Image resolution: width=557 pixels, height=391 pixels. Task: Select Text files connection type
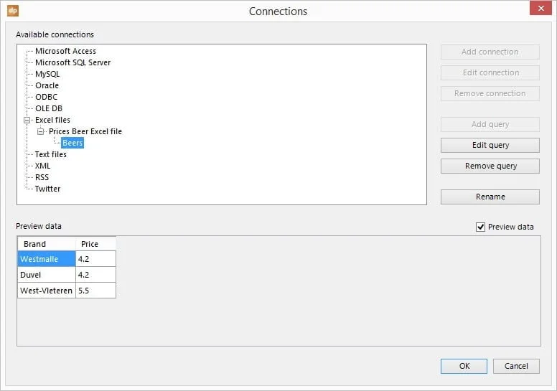coord(50,154)
